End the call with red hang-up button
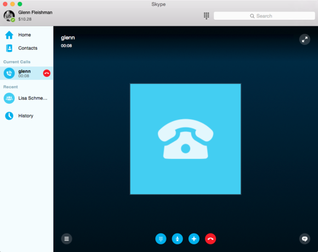The width and height of the screenshot is (318, 252). pos(211,239)
